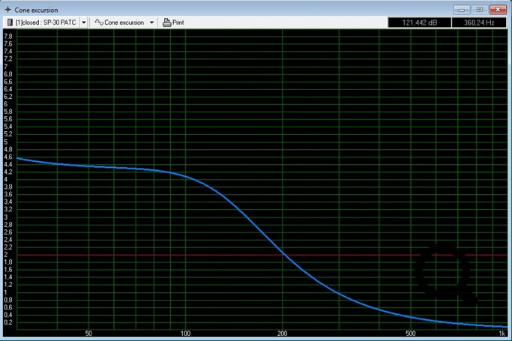Minimize the Cone excursion window

point(462,10)
